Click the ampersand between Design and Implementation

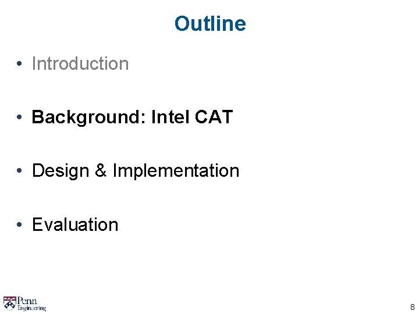[100, 171]
